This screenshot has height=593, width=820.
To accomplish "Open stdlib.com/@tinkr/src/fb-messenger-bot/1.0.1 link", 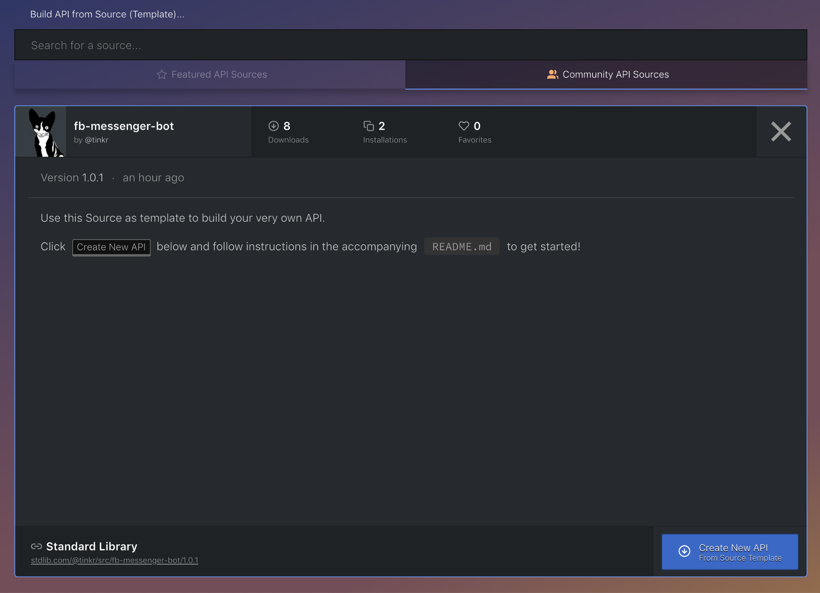I will click(114, 560).
